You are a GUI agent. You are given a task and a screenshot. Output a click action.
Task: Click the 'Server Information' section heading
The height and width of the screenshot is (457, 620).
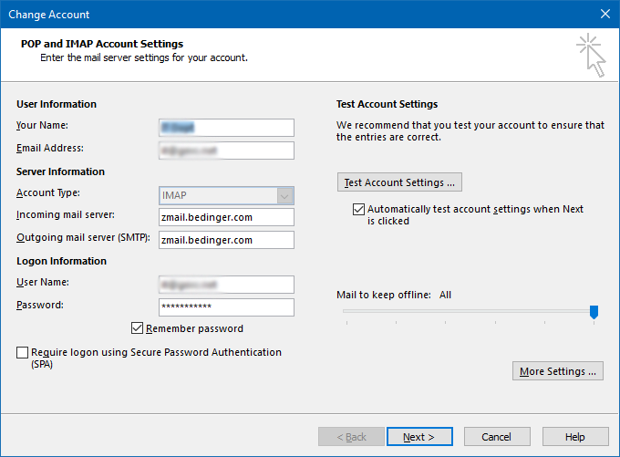60,171
